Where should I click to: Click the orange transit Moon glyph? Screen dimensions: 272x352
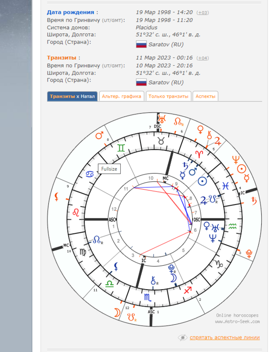coord(117,312)
